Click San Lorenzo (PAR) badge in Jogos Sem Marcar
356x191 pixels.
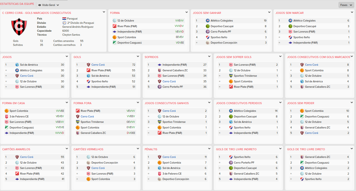(290, 32)
